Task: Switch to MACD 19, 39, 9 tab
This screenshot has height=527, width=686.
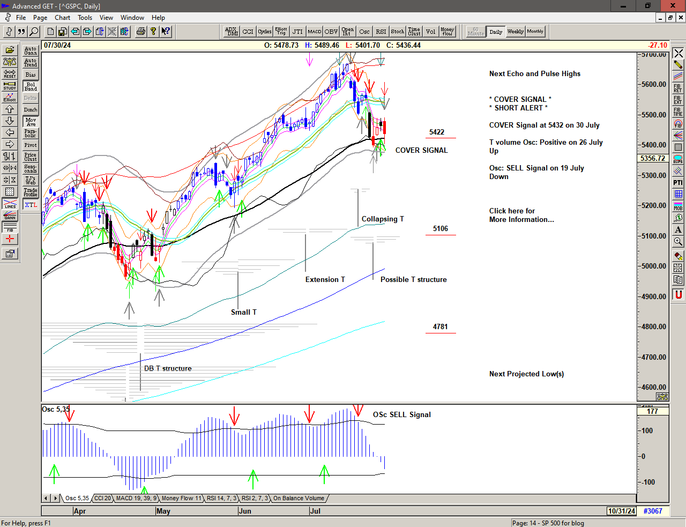Action: 136,498
